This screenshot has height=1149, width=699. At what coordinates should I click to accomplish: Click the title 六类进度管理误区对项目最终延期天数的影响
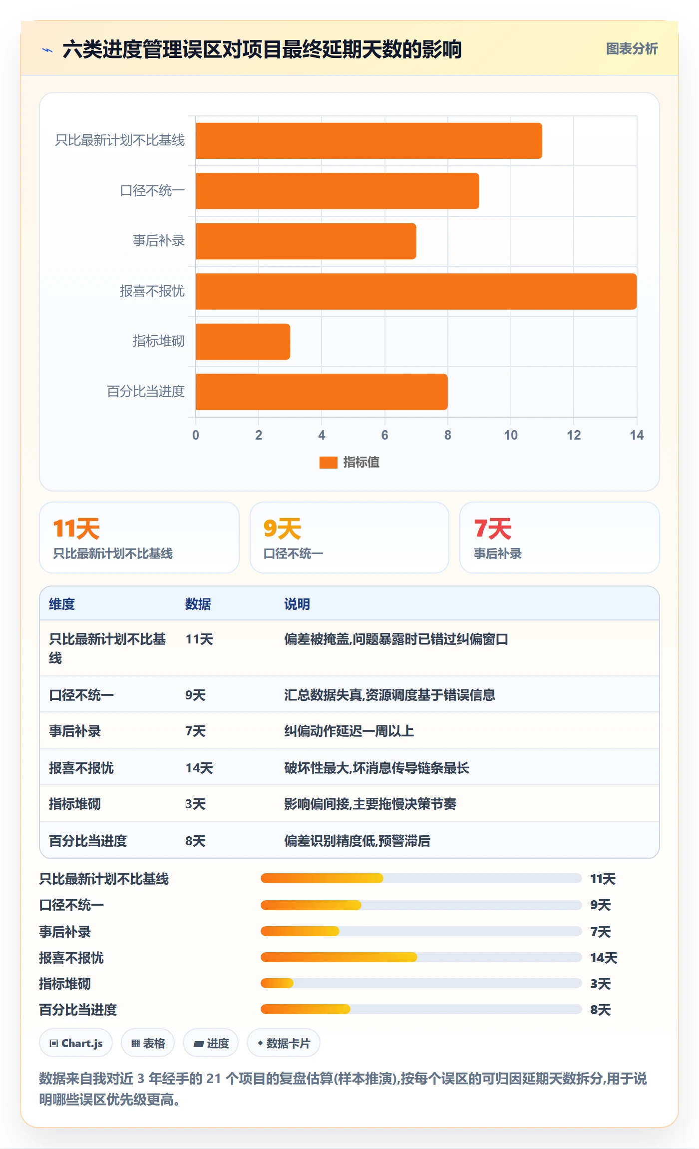click(x=262, y=49)
